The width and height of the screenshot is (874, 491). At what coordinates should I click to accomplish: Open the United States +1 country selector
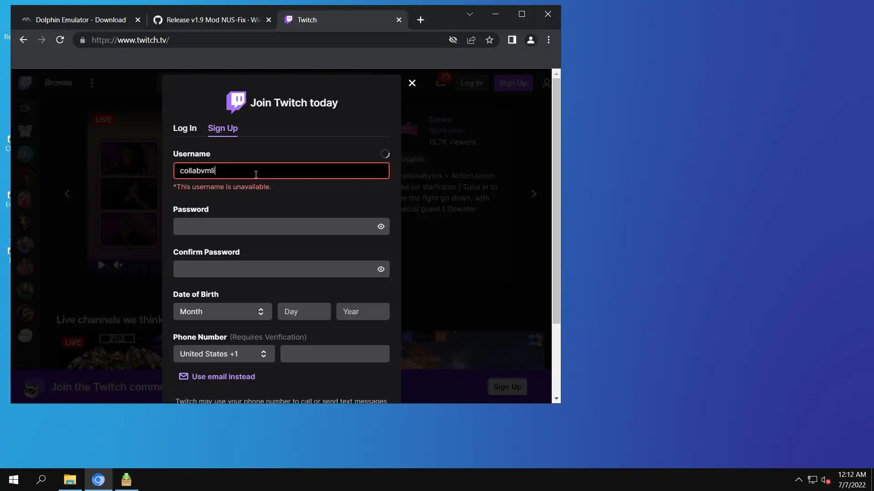click(224, 354)
